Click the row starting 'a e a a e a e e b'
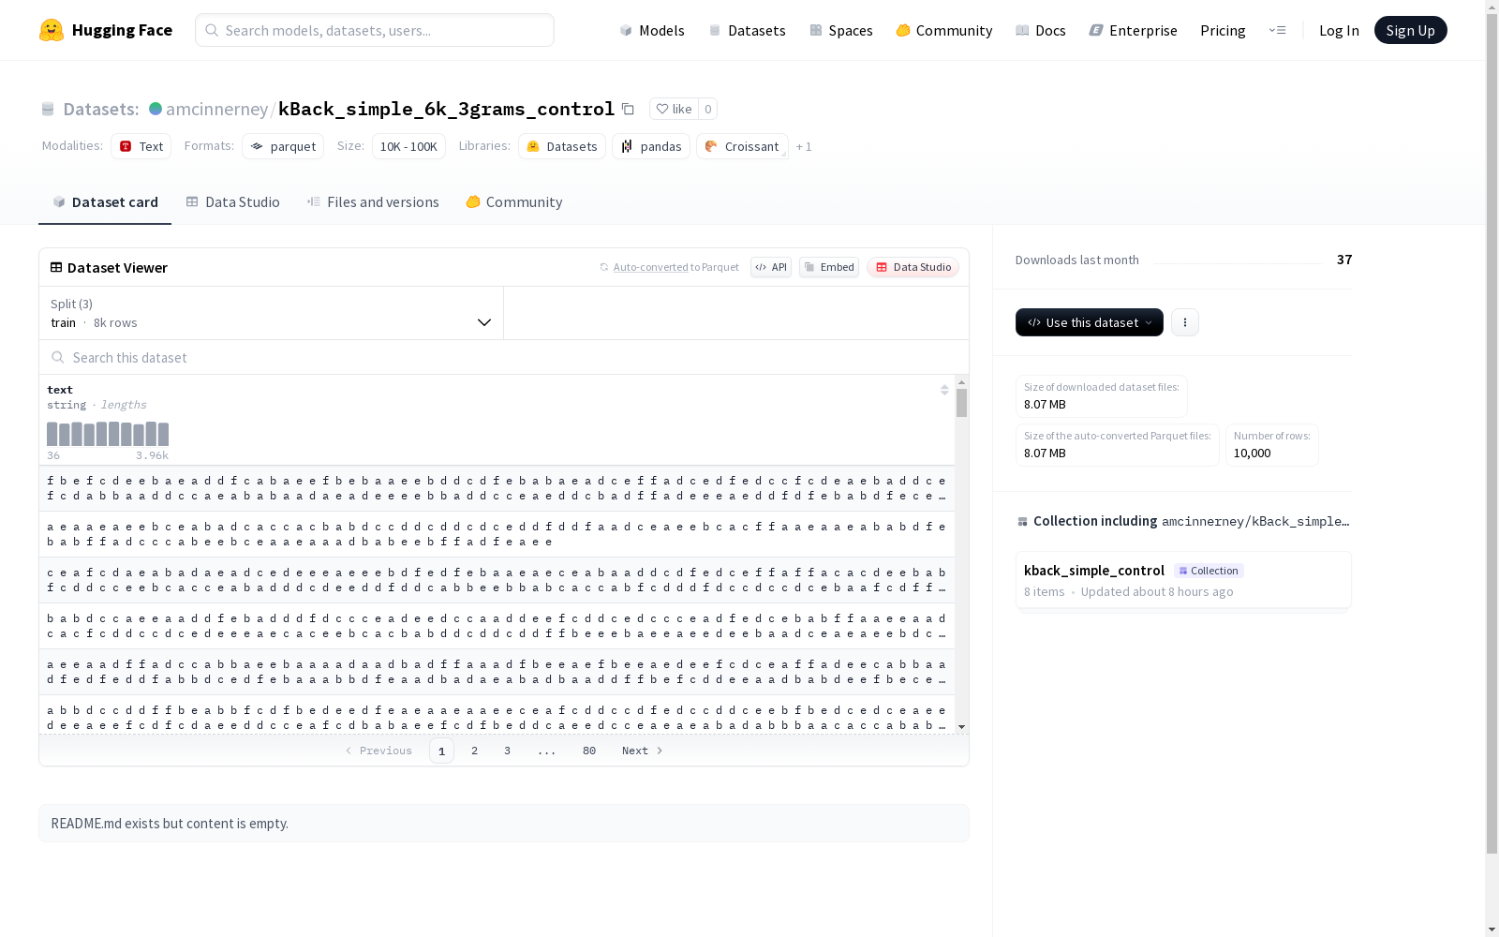This screenshot has width=1499, height=937. [x=497, y=534]
